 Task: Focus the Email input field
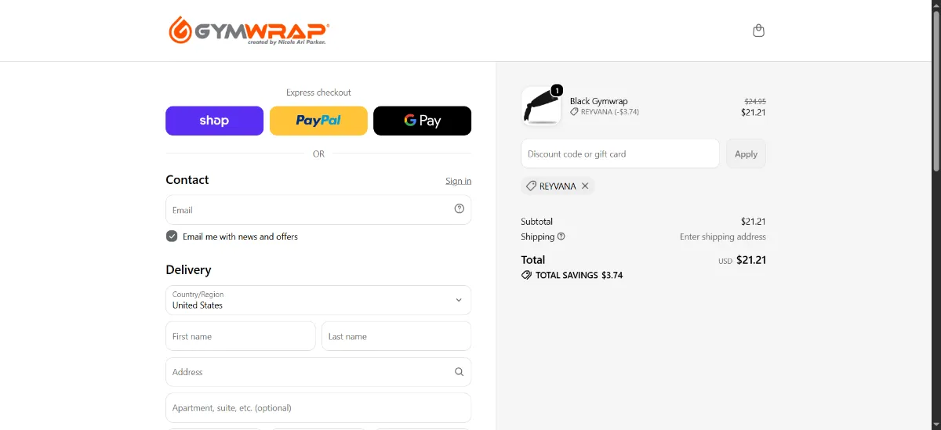click(318, 209)
